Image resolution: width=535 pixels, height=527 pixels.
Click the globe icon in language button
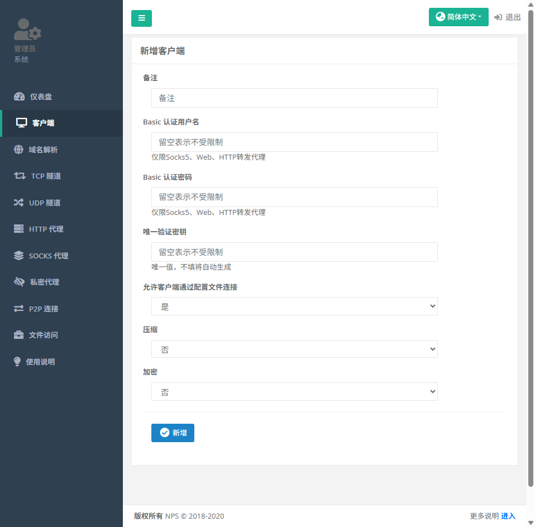441,16
